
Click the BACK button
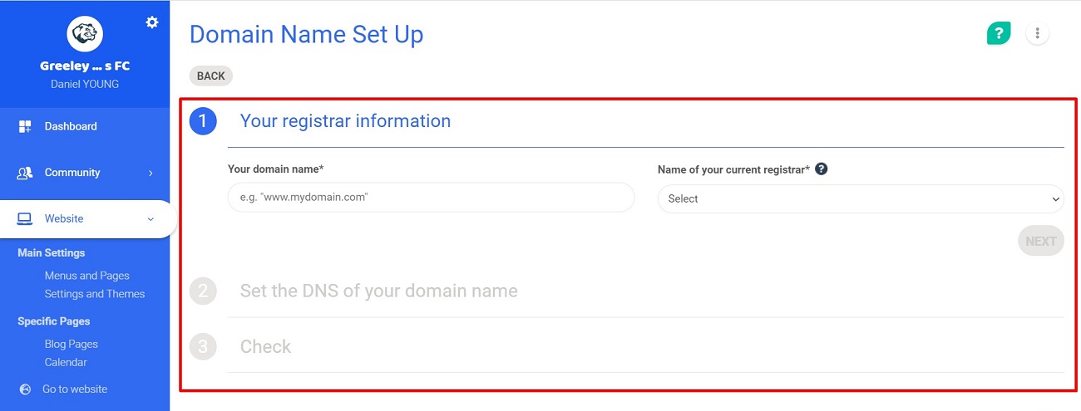[x=211, y=76]
